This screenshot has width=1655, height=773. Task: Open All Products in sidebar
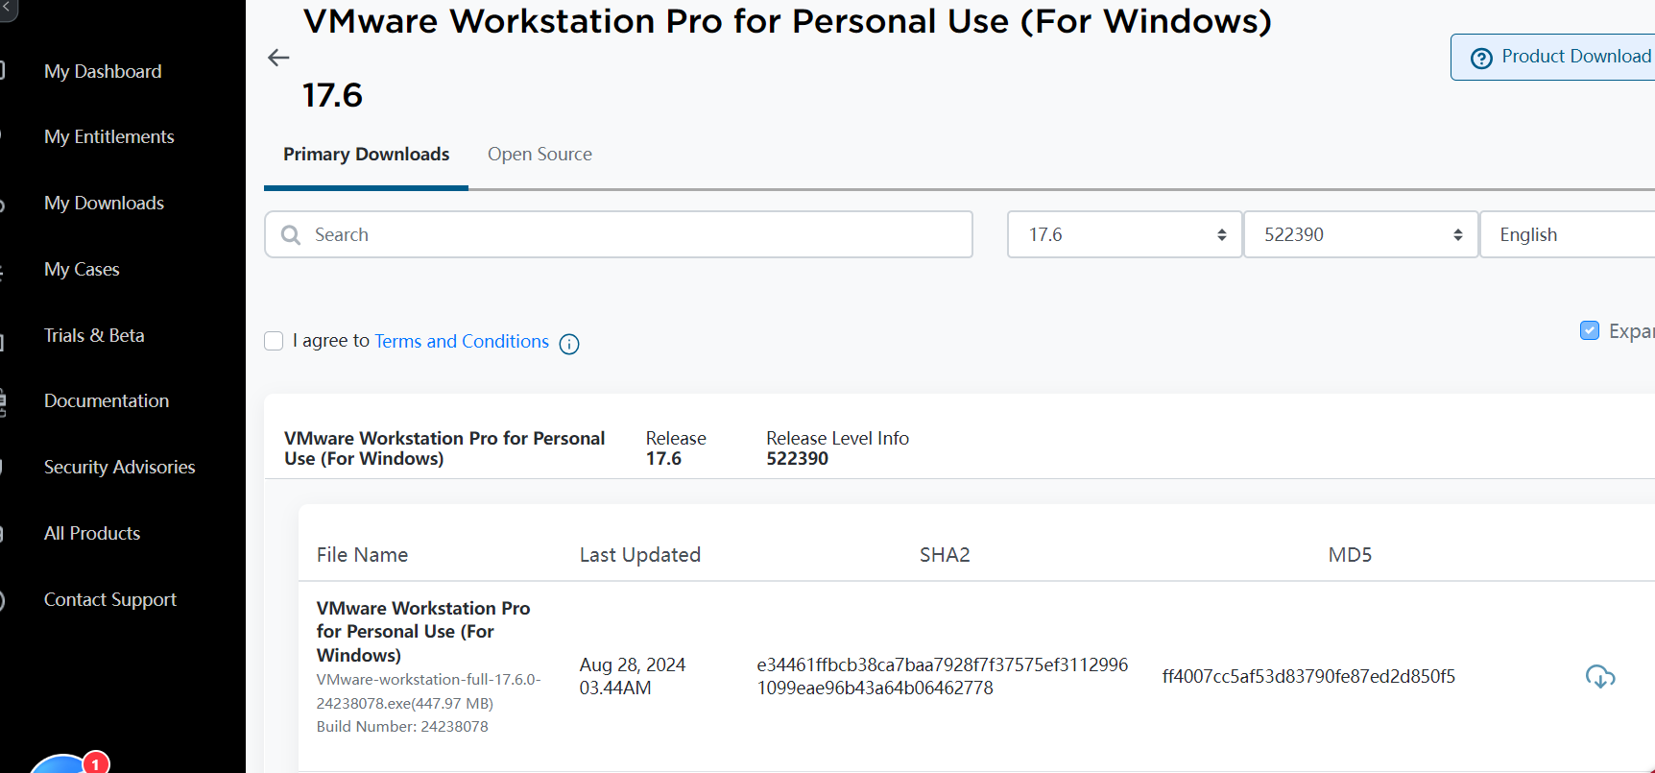click(x=92, y=533)
